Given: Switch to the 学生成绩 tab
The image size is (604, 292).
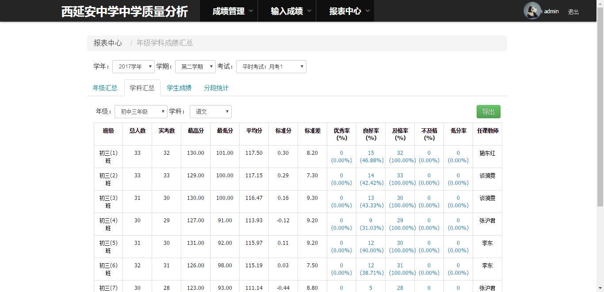Looking at the screenshot, I should coord(179,88).
